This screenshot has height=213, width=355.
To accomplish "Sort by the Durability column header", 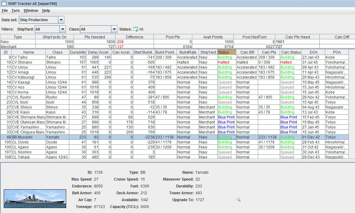I will tap(78, 52).
